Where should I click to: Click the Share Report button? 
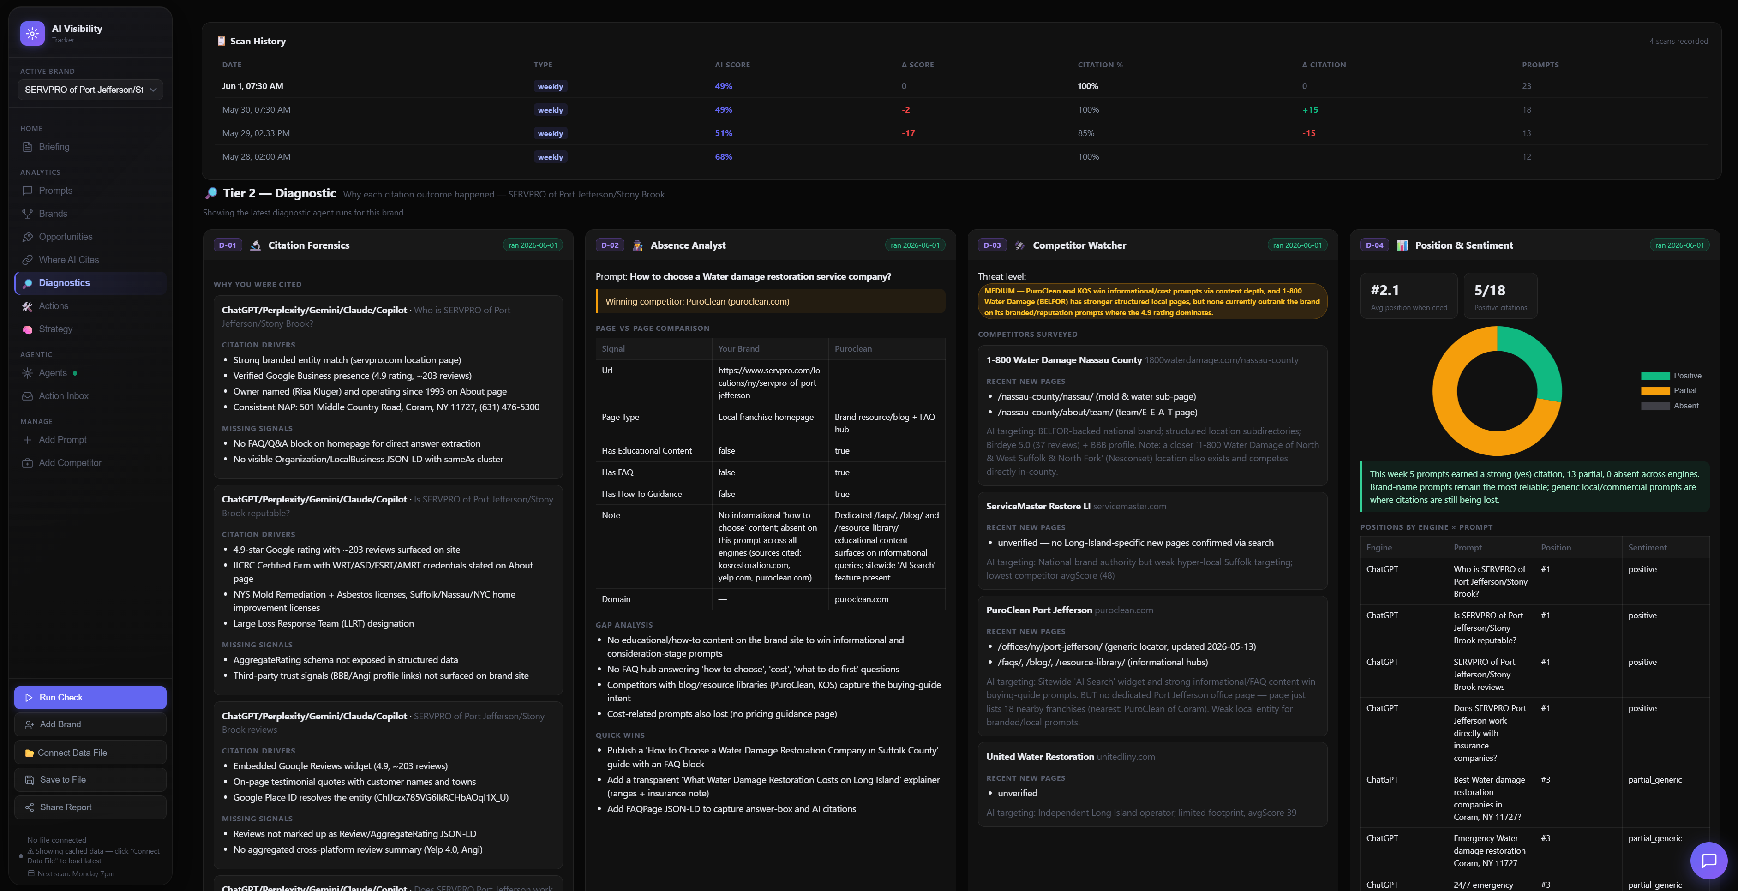coord(90,807)
